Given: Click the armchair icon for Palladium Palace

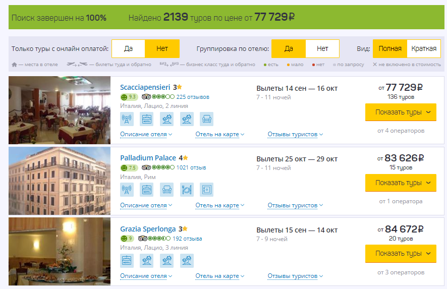Looking at the screenshot, I should (x=167, y=190).
